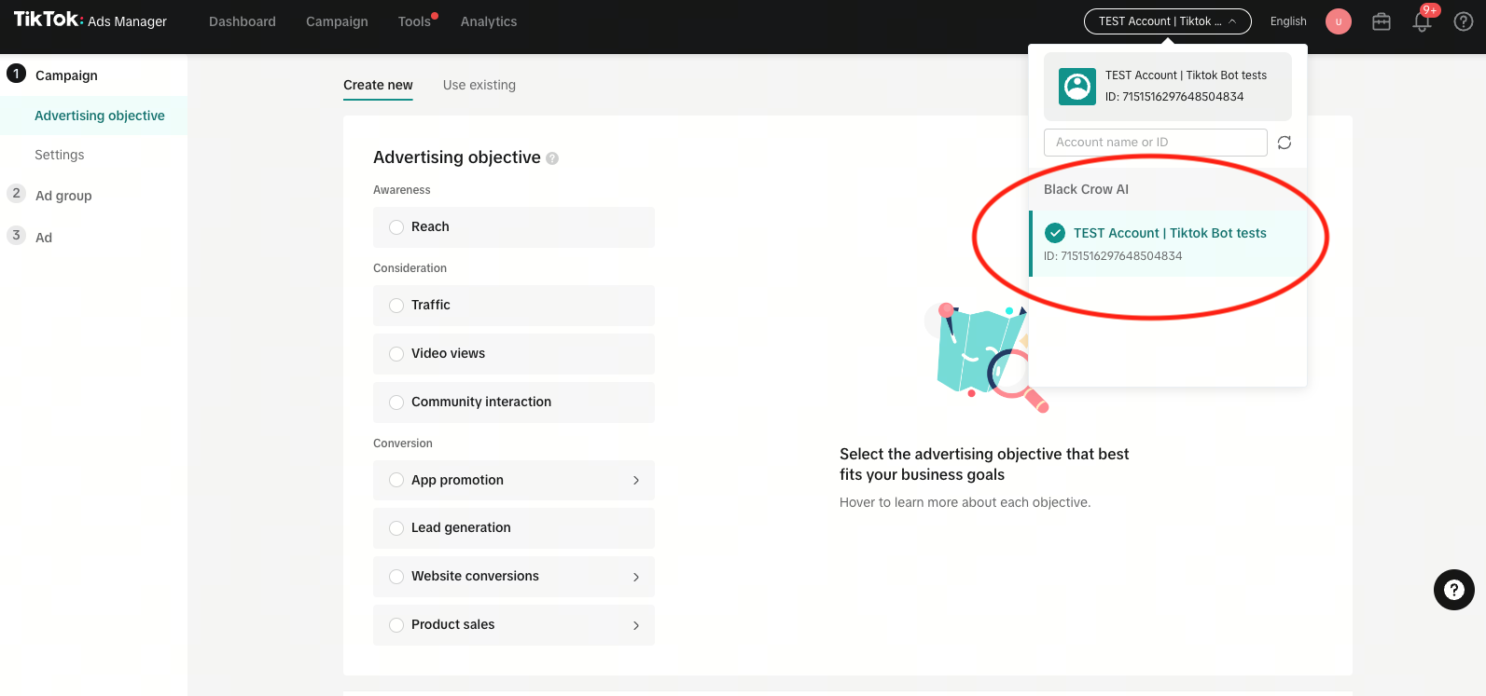The image size is (1486, 696).
Task: Collapse the TEST Account selector dropdown
Action: point(1167,21)
